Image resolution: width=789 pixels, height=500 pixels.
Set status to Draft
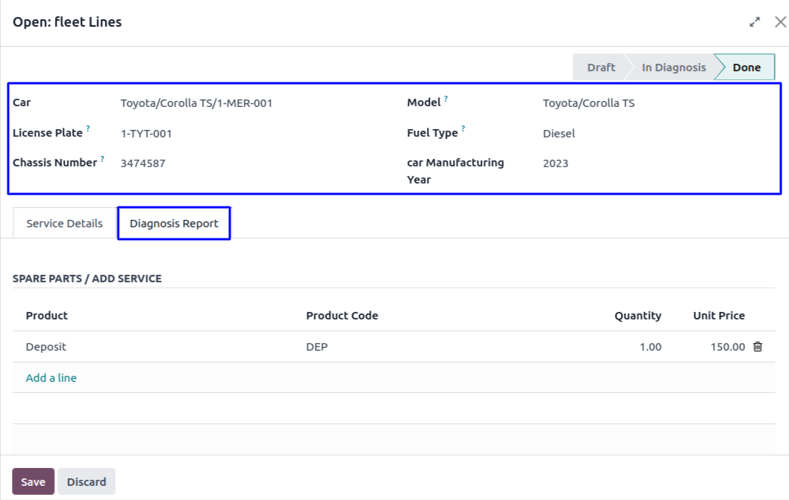pos(600,68)
